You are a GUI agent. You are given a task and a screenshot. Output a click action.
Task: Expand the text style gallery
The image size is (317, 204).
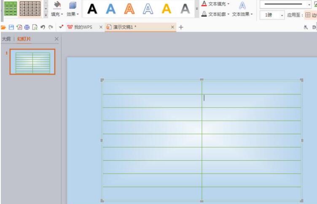[197, 9]
